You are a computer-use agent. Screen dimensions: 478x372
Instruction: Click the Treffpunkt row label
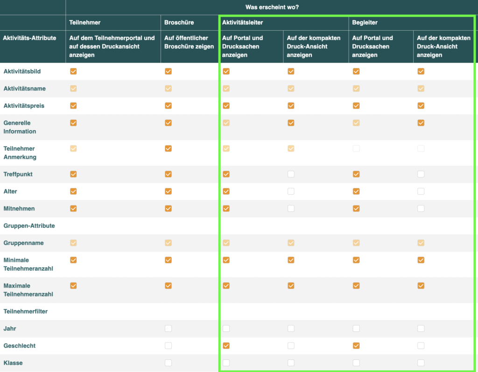[18, 175]
